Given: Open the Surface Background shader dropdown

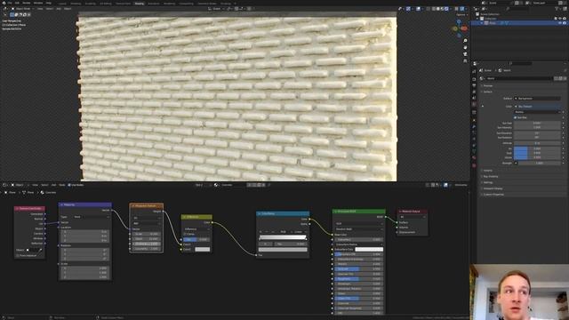Looking at the screenshot, I should 537,99.
